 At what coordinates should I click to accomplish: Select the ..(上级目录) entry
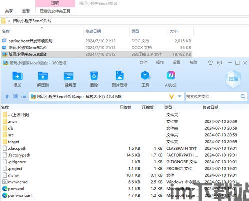pos(18,115)
